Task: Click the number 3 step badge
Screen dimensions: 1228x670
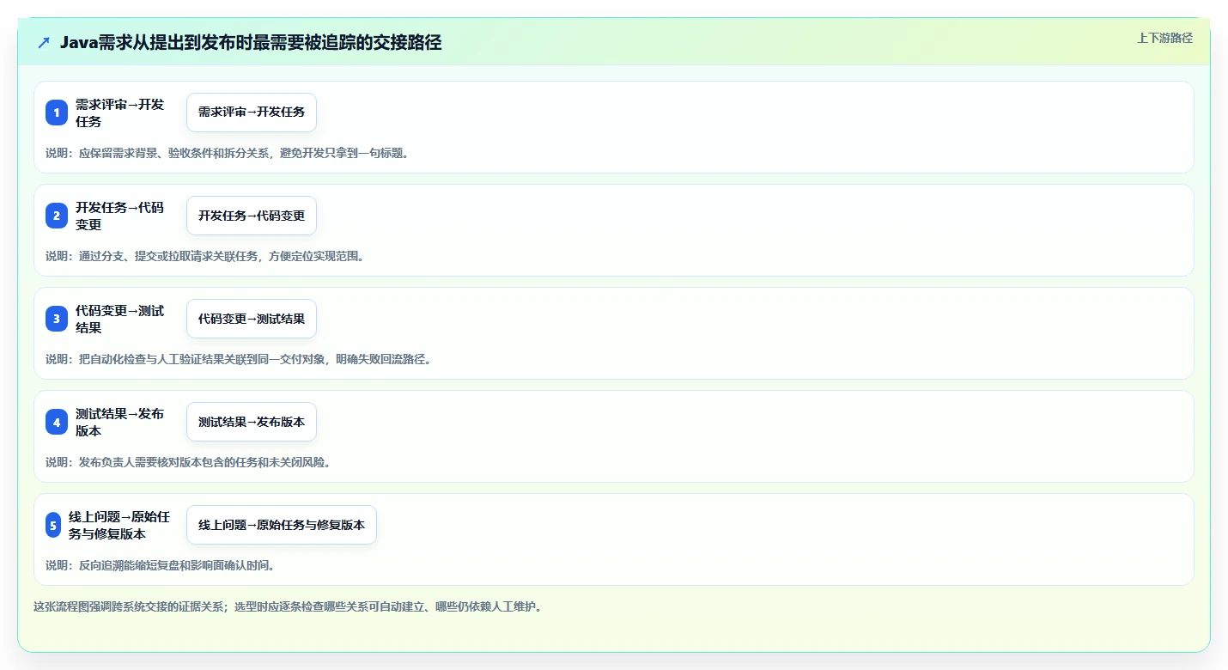Action: tap(57, 319)
